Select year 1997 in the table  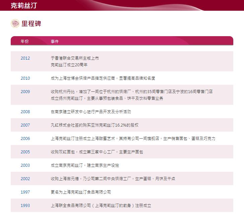tap(25, 192)
